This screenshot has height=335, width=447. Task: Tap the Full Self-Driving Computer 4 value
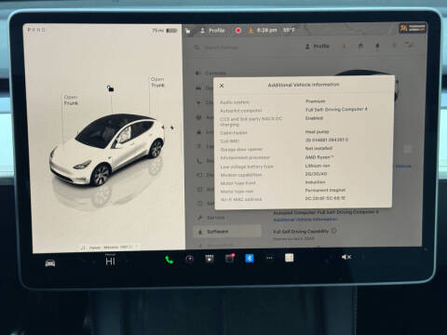click(x=336, y=110)
